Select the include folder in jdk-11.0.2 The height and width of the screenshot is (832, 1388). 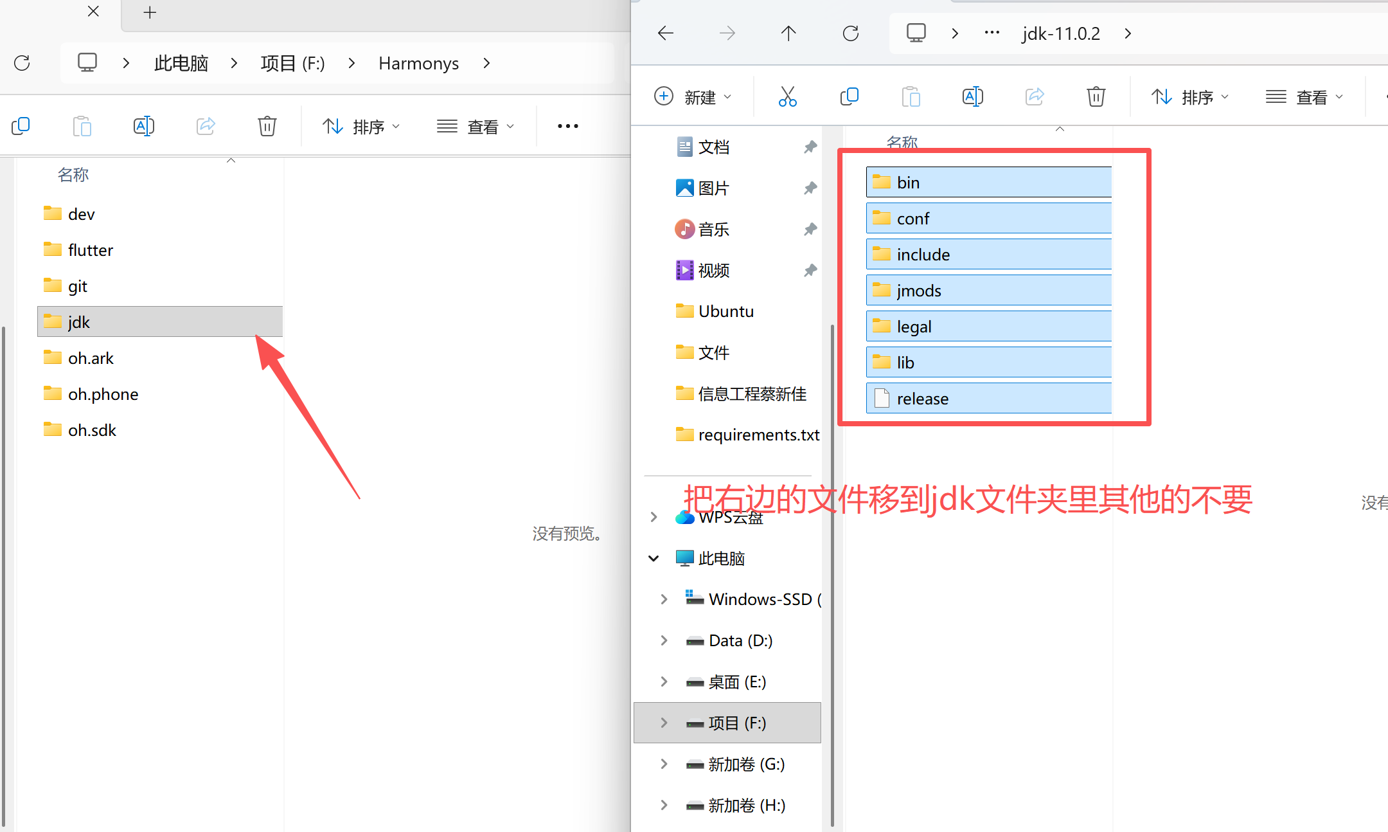923,255
